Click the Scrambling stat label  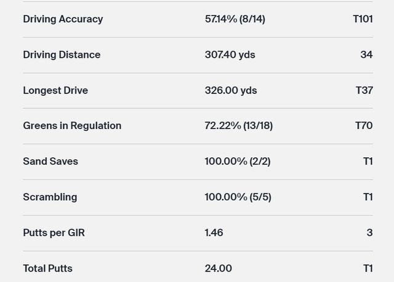(50, 197)
